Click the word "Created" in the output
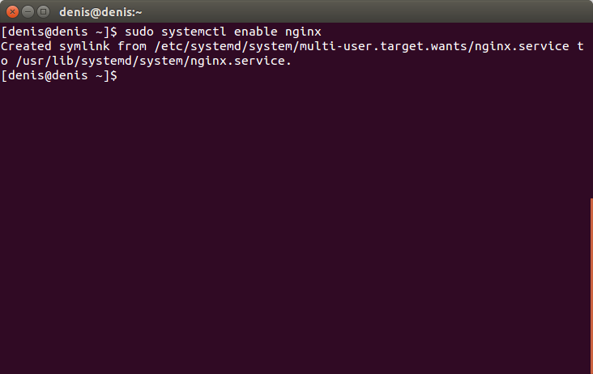Viewport: 593px width, 374px height. (26, 46)
